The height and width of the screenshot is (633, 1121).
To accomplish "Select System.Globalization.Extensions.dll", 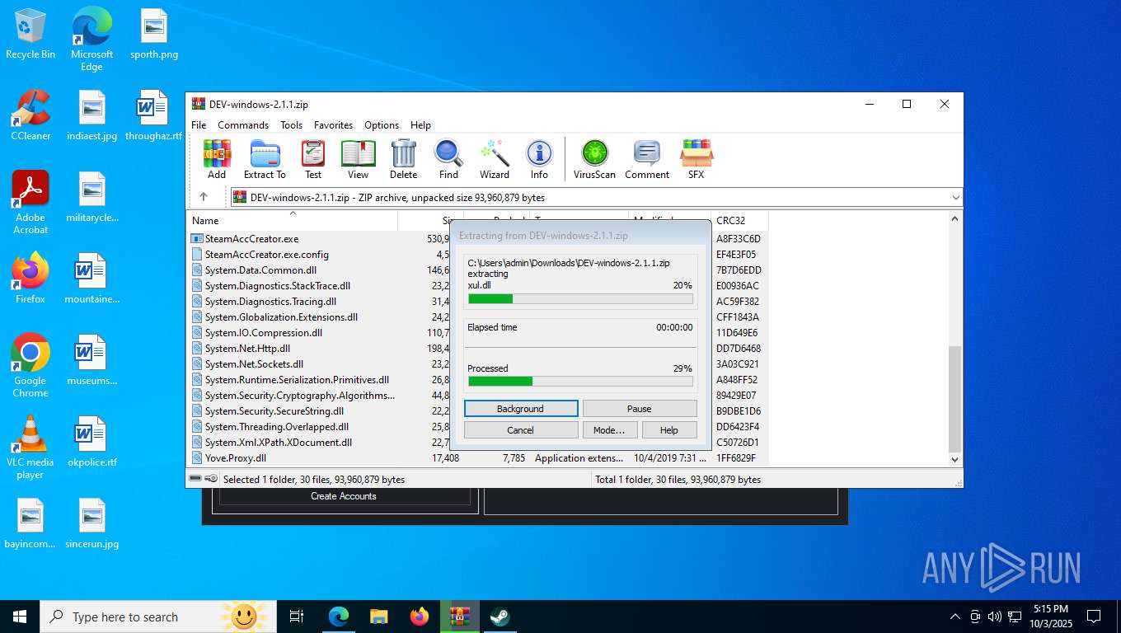I will (x=281, y=317).
